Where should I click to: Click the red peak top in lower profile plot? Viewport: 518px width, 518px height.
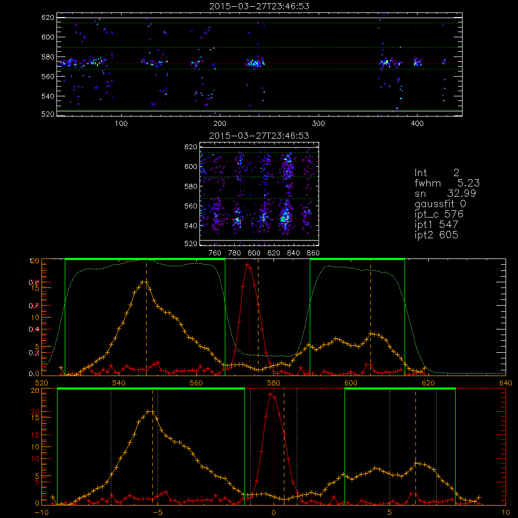tap(270, 394)
